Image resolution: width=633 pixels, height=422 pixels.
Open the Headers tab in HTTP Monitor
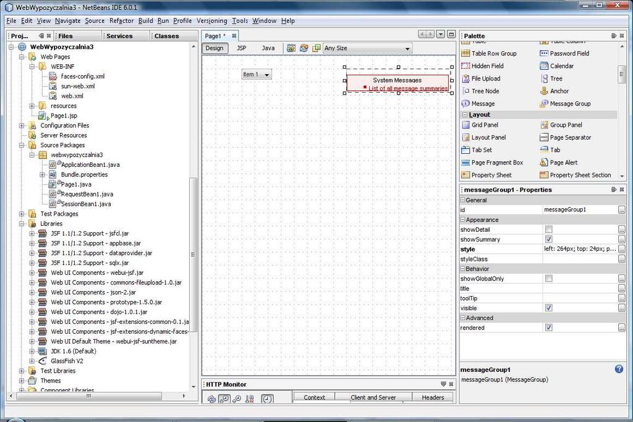tap(433, 397)
